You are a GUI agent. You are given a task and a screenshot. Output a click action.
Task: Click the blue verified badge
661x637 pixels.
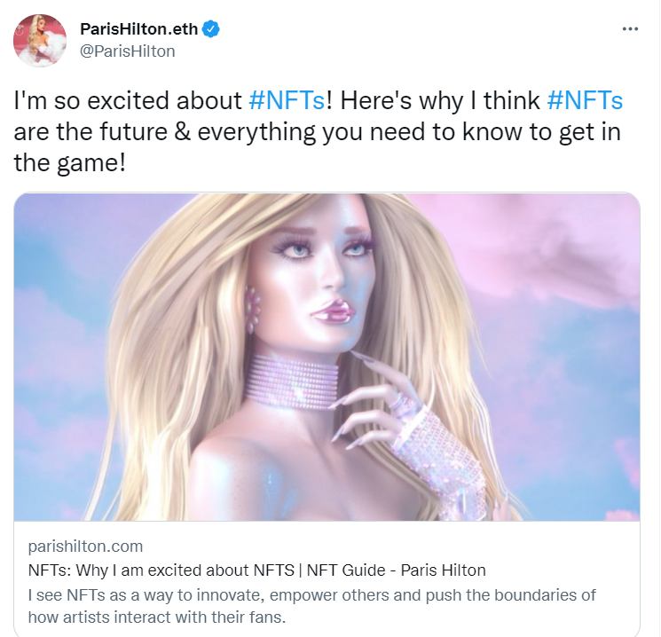coord(210,29)
